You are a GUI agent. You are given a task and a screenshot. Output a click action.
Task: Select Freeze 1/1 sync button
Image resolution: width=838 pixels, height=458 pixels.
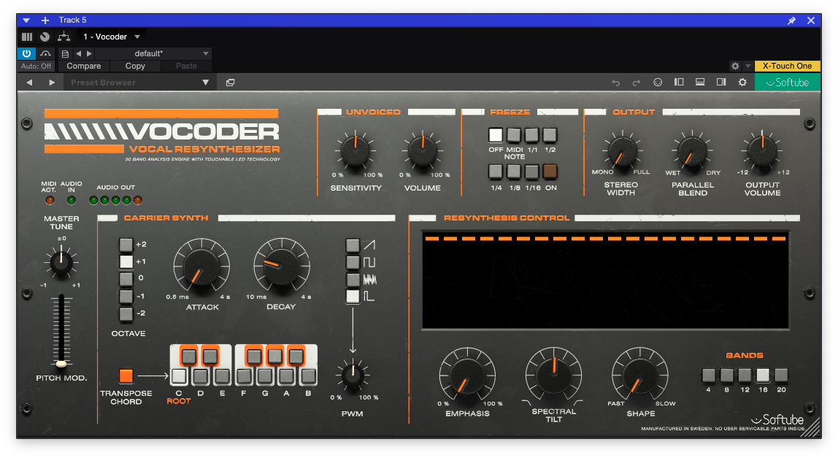point(531,135)
